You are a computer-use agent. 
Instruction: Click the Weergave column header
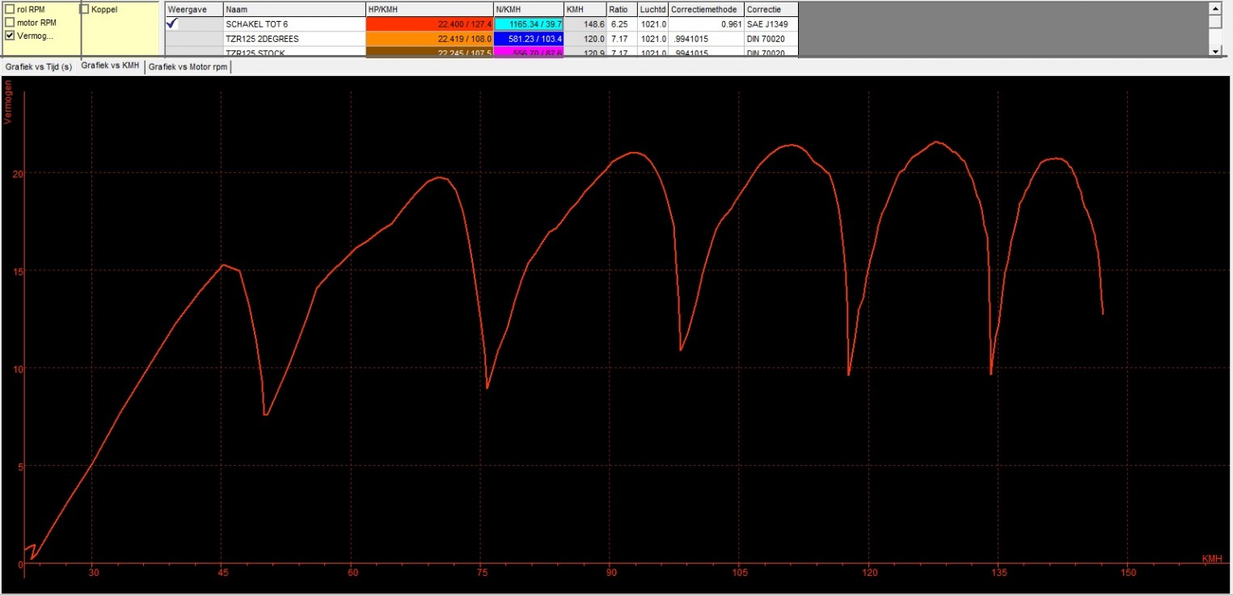[x=194, y=9]
